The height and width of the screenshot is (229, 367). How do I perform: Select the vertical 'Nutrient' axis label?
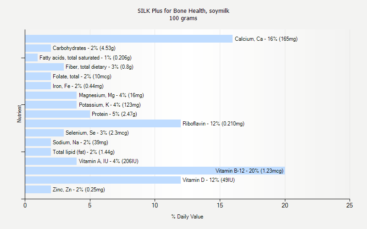pyautogui.click(x=19, y=114)
